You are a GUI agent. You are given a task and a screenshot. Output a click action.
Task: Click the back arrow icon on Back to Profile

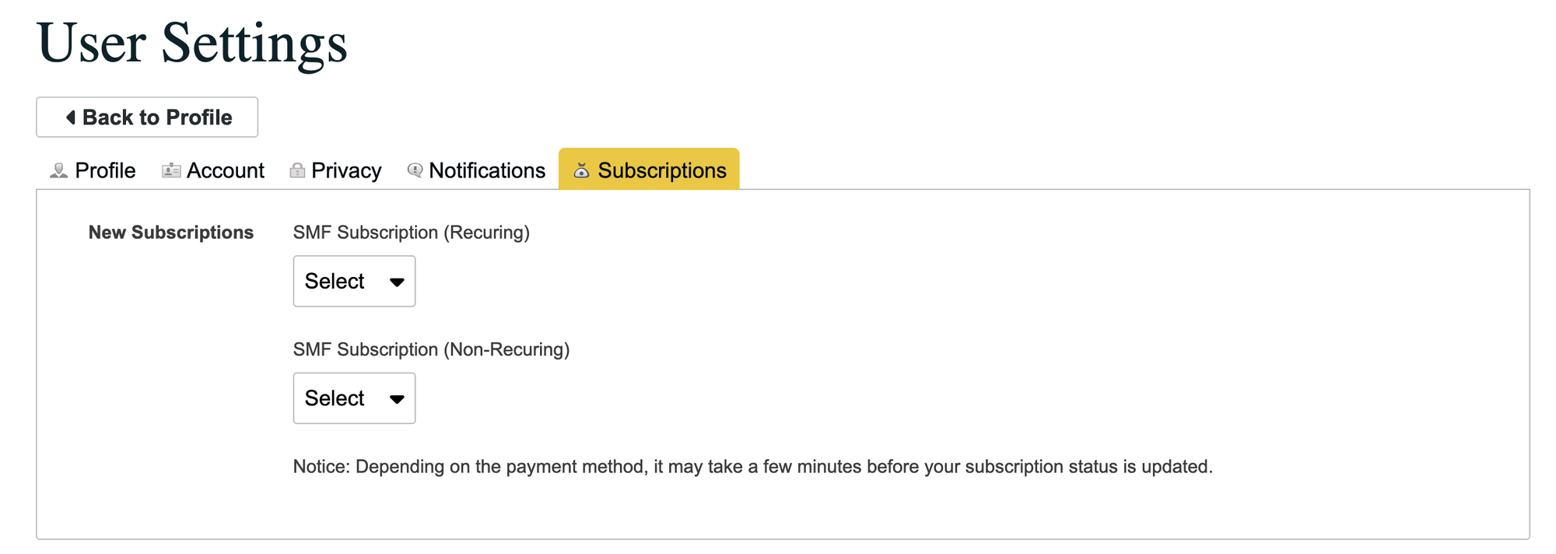(71, 117)
